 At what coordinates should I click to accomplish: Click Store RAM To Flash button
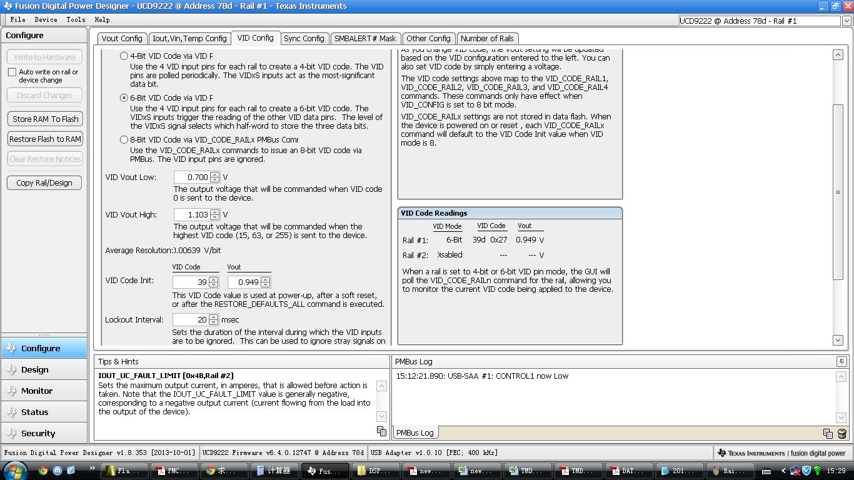coord(44,119)
